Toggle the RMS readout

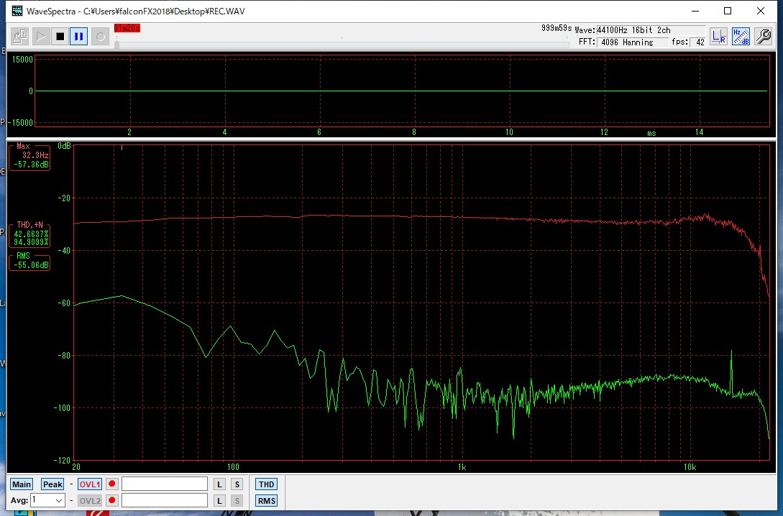point(266,501)
